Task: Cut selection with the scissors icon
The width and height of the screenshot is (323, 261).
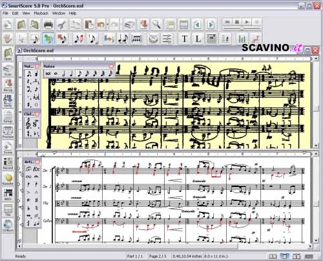Action: point(62,25)
